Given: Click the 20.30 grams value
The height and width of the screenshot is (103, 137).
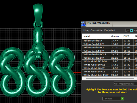Looking at the screenshot, I should [115, 47].
